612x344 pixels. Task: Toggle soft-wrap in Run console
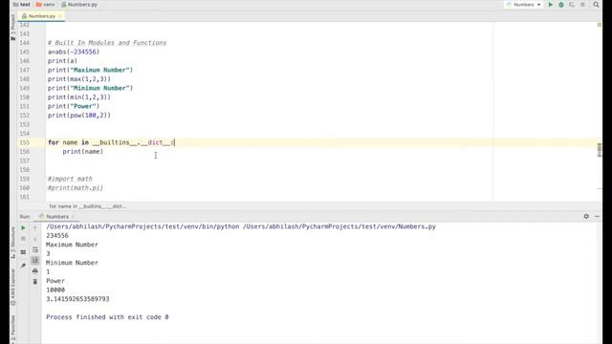[x=35, y=249]
